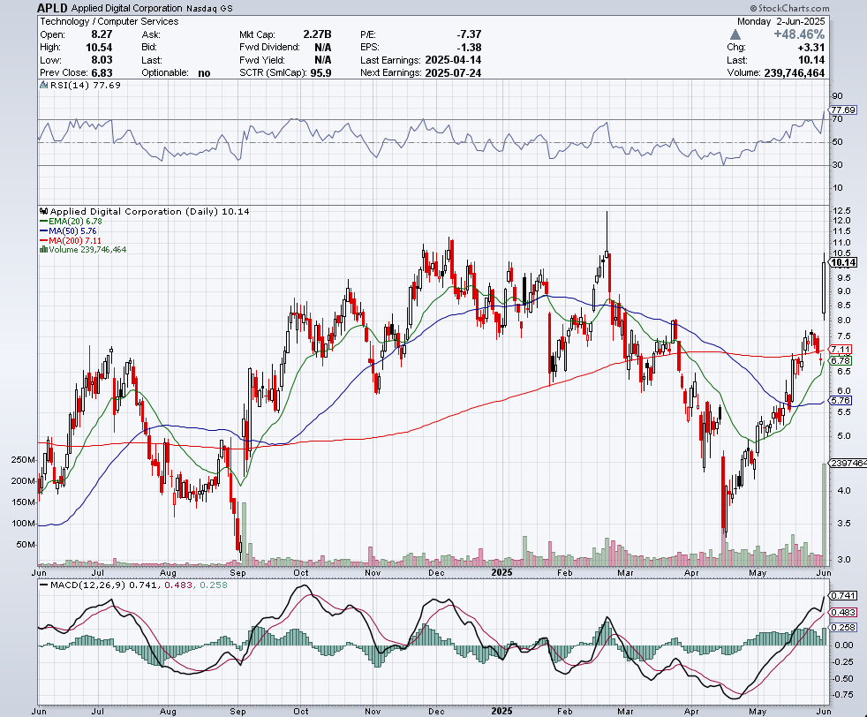
Task: Click the tall volume bar at June
Action: (825, 514)
